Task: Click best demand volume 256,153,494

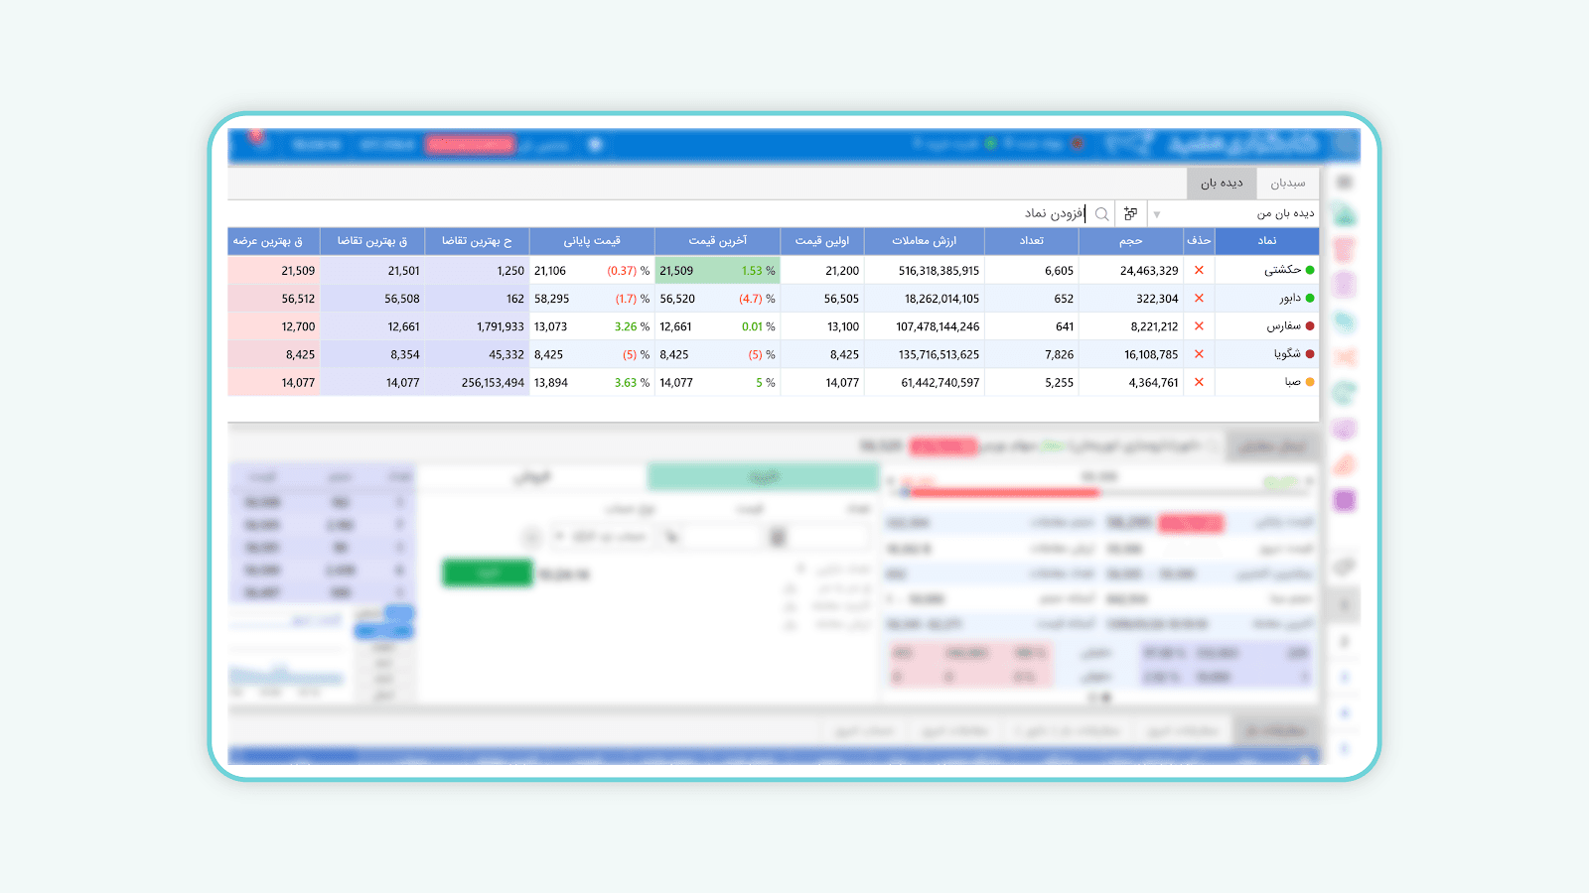Action: [493, 383]
